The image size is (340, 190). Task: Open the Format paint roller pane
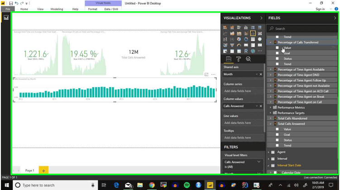239,59
